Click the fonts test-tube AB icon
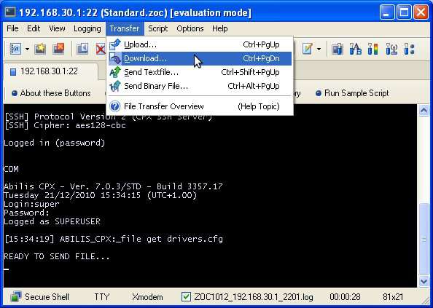 coord(355,50)
